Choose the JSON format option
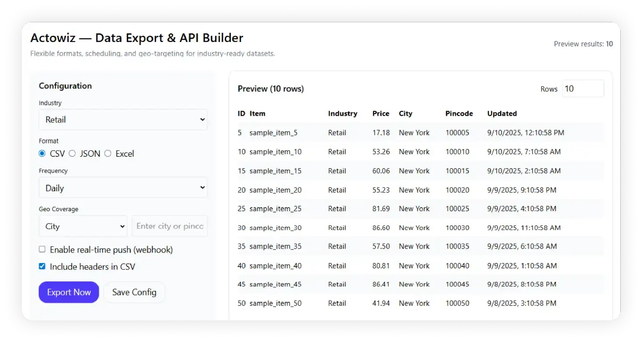The image size is (643, 343). pos(72,153)
